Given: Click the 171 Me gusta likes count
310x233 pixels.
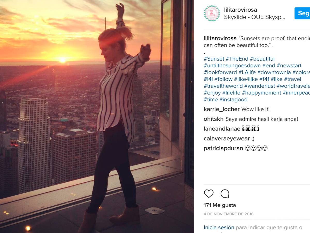Looking at the screenshot, I should (220, 205).
